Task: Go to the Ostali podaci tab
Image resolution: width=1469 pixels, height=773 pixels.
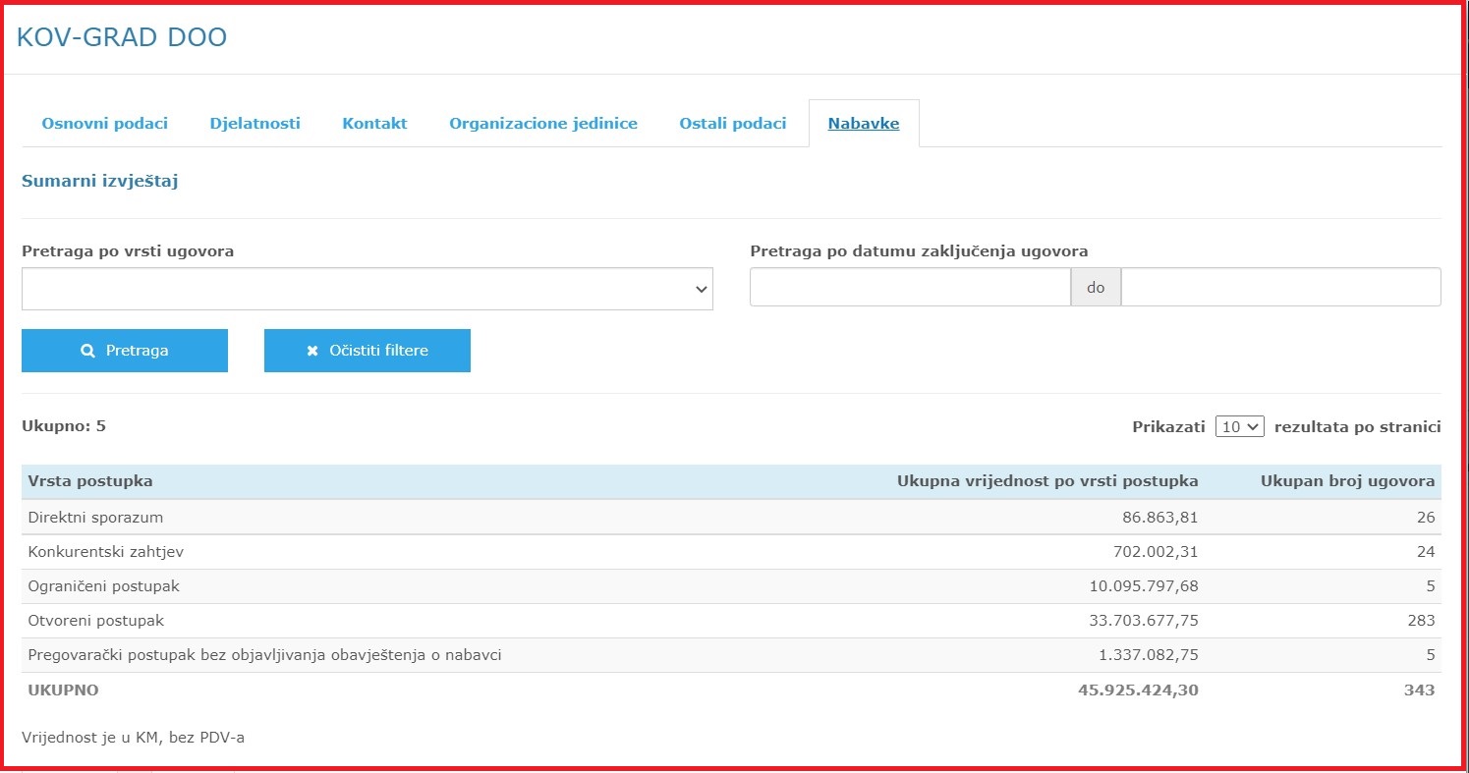Action: 733,124
